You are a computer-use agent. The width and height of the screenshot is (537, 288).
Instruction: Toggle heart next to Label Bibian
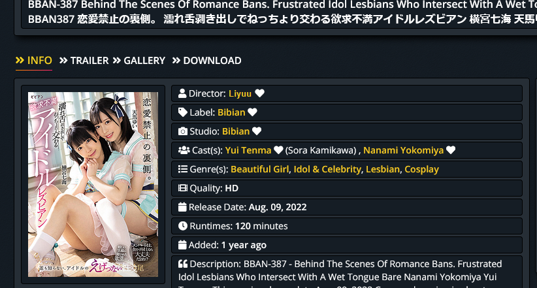252,112
